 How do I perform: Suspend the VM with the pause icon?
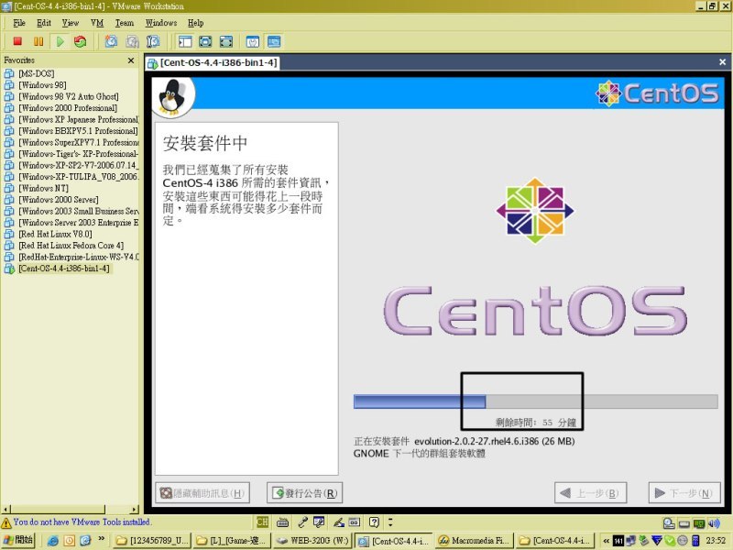[38, 41]
